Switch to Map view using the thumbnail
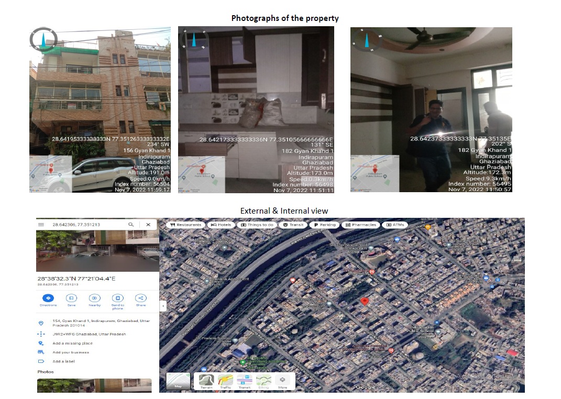Viewport: 561px width, 399px height. click(178, 381)
